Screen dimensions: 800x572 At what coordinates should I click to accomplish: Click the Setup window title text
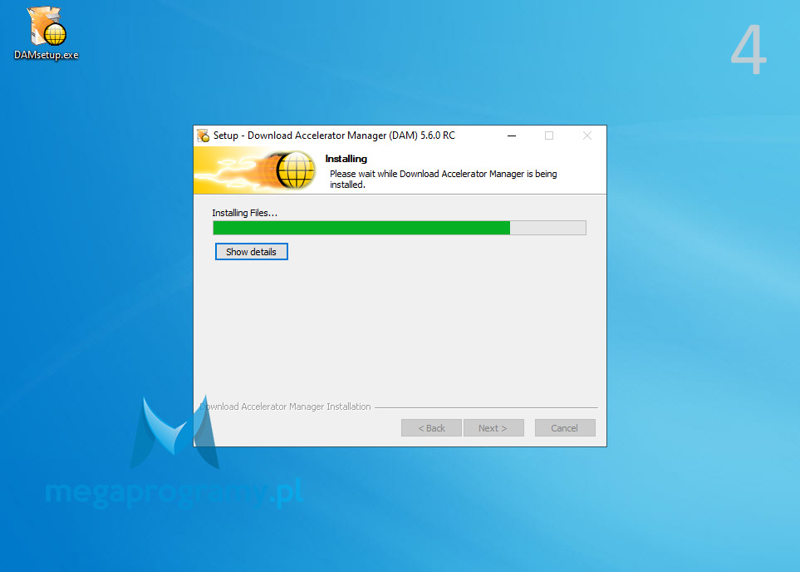(x=334, y=136)
